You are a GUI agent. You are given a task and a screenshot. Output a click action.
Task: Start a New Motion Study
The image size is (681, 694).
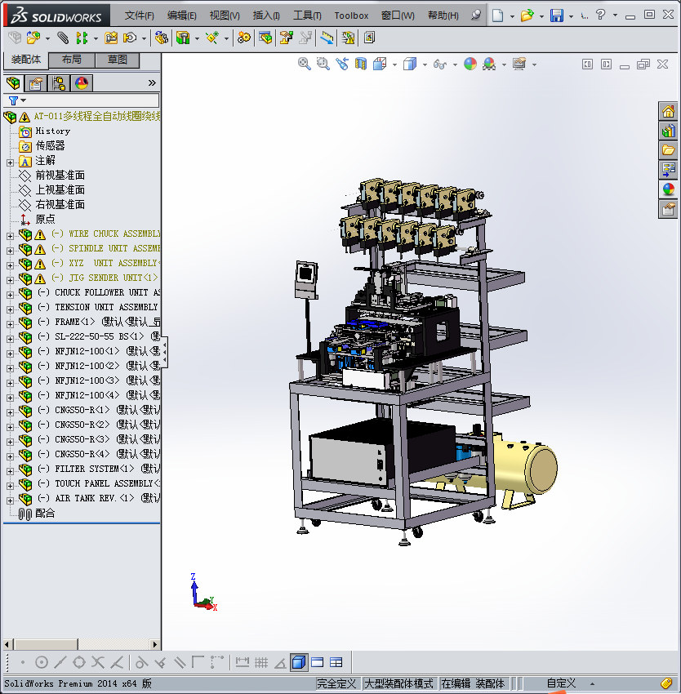(x=243, y=38)
